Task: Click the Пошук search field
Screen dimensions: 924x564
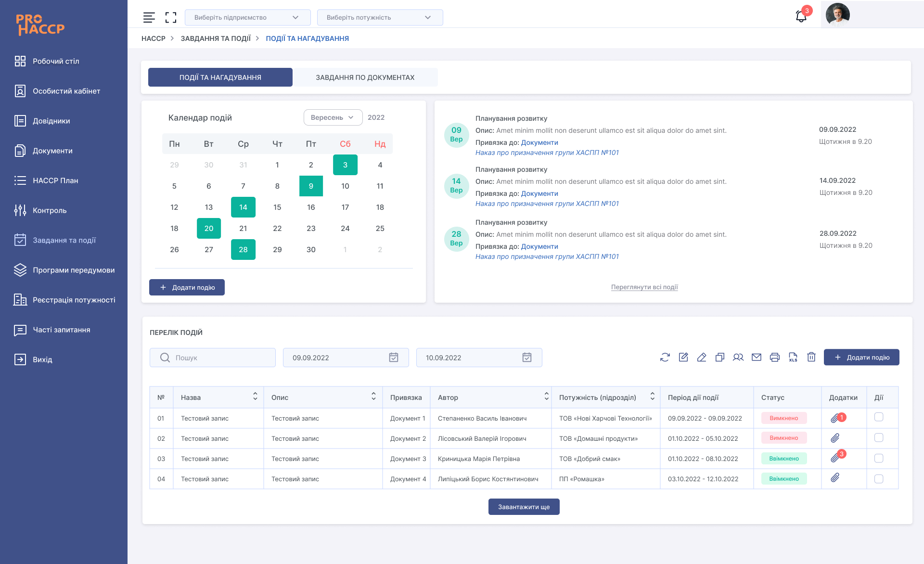Action: 213,358
